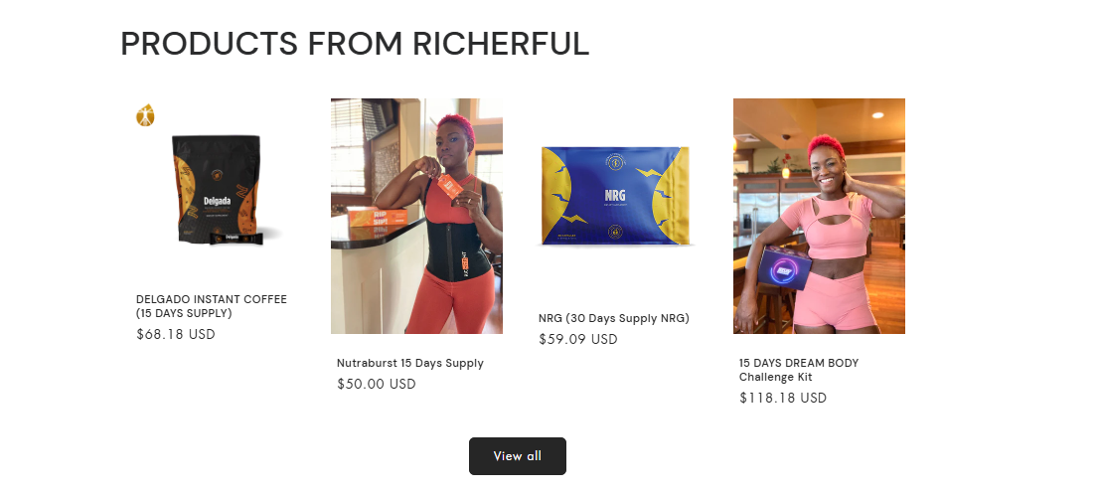This screenshot has width=1100, height=497.
Task: Click the $68.18 USD price
Action: point(175,334)
